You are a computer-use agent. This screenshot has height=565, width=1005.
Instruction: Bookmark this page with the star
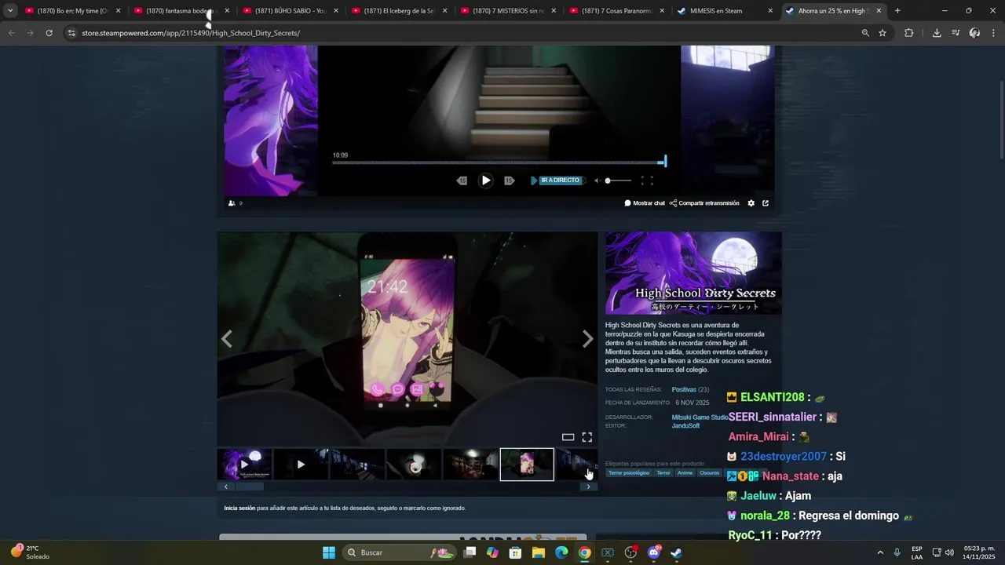(883, 33)
